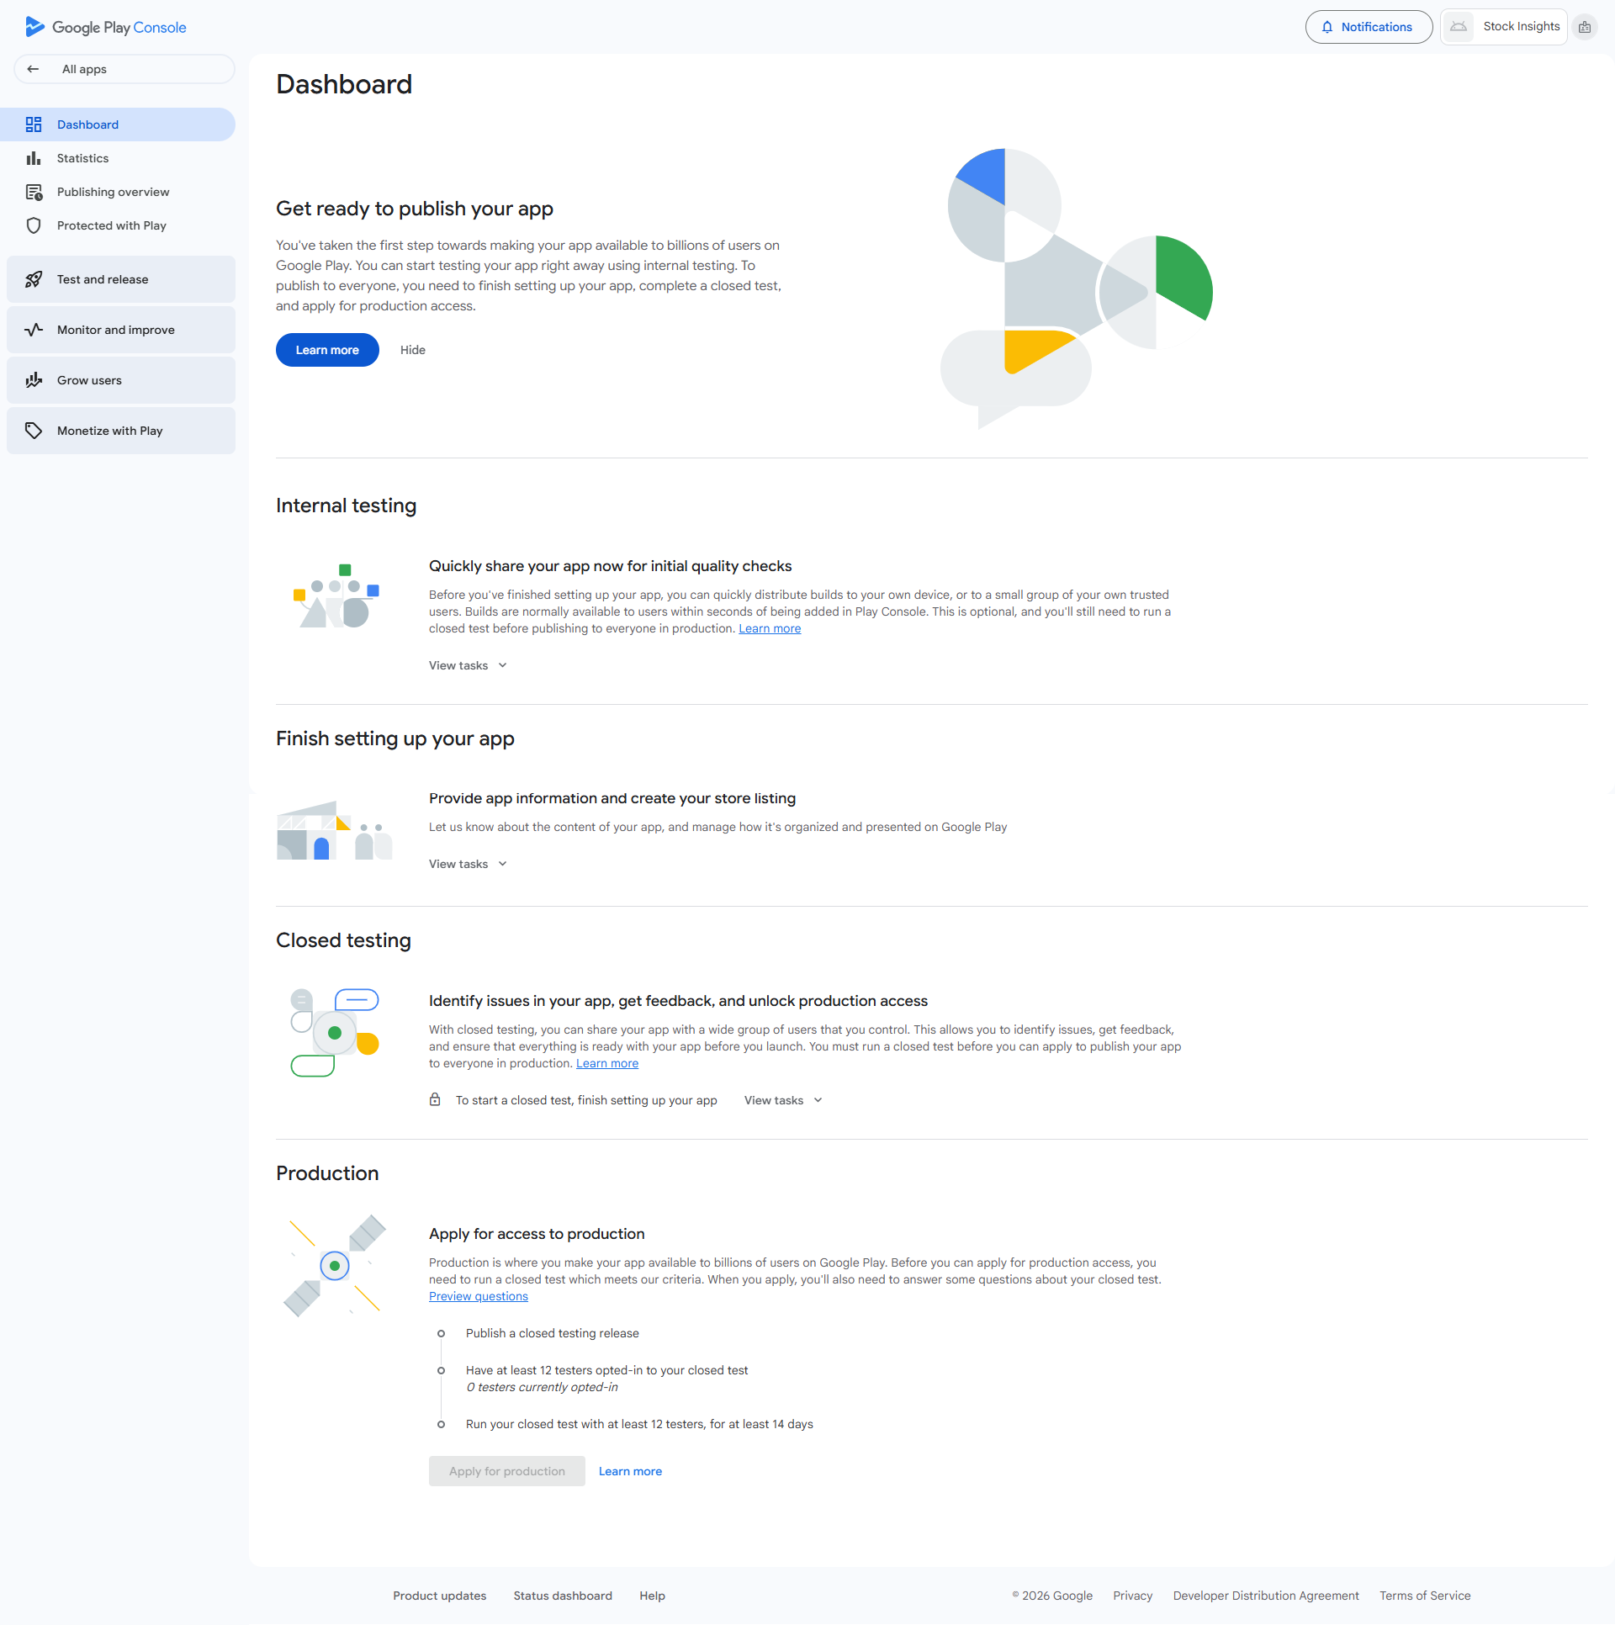Screen dimensions: 1615x1625
Task: Expand the Monitor and improve menu
Action: tap(121, 330)
